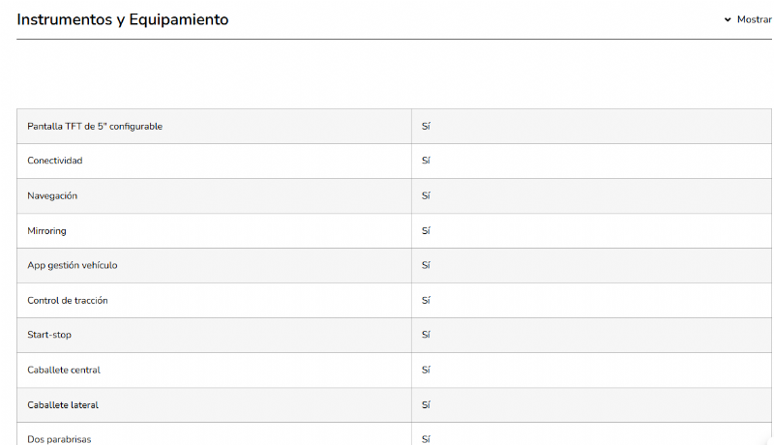
Task: Click the Sí value for Start-stop
Action: point(426,335)
